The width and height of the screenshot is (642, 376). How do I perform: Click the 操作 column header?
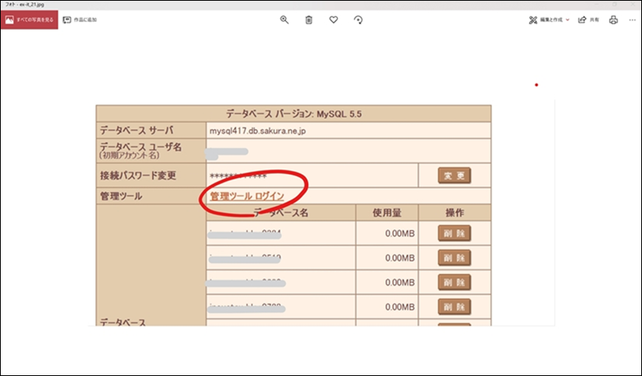pyautogui.click(x=454, y=213)
